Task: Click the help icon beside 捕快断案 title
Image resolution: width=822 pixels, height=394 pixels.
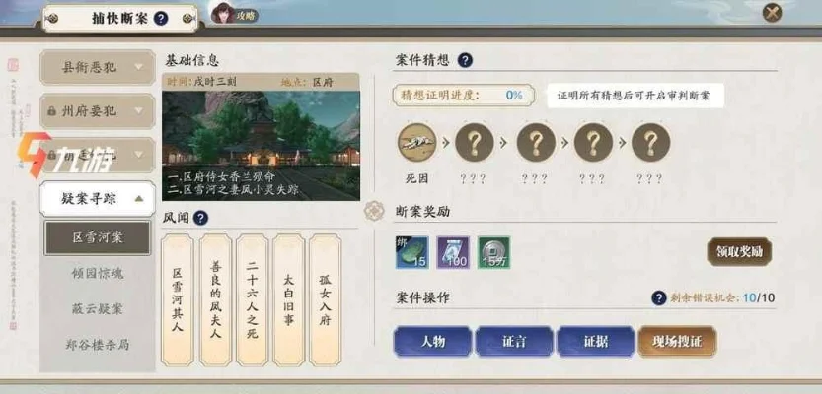Action: (x=161, y=19)
